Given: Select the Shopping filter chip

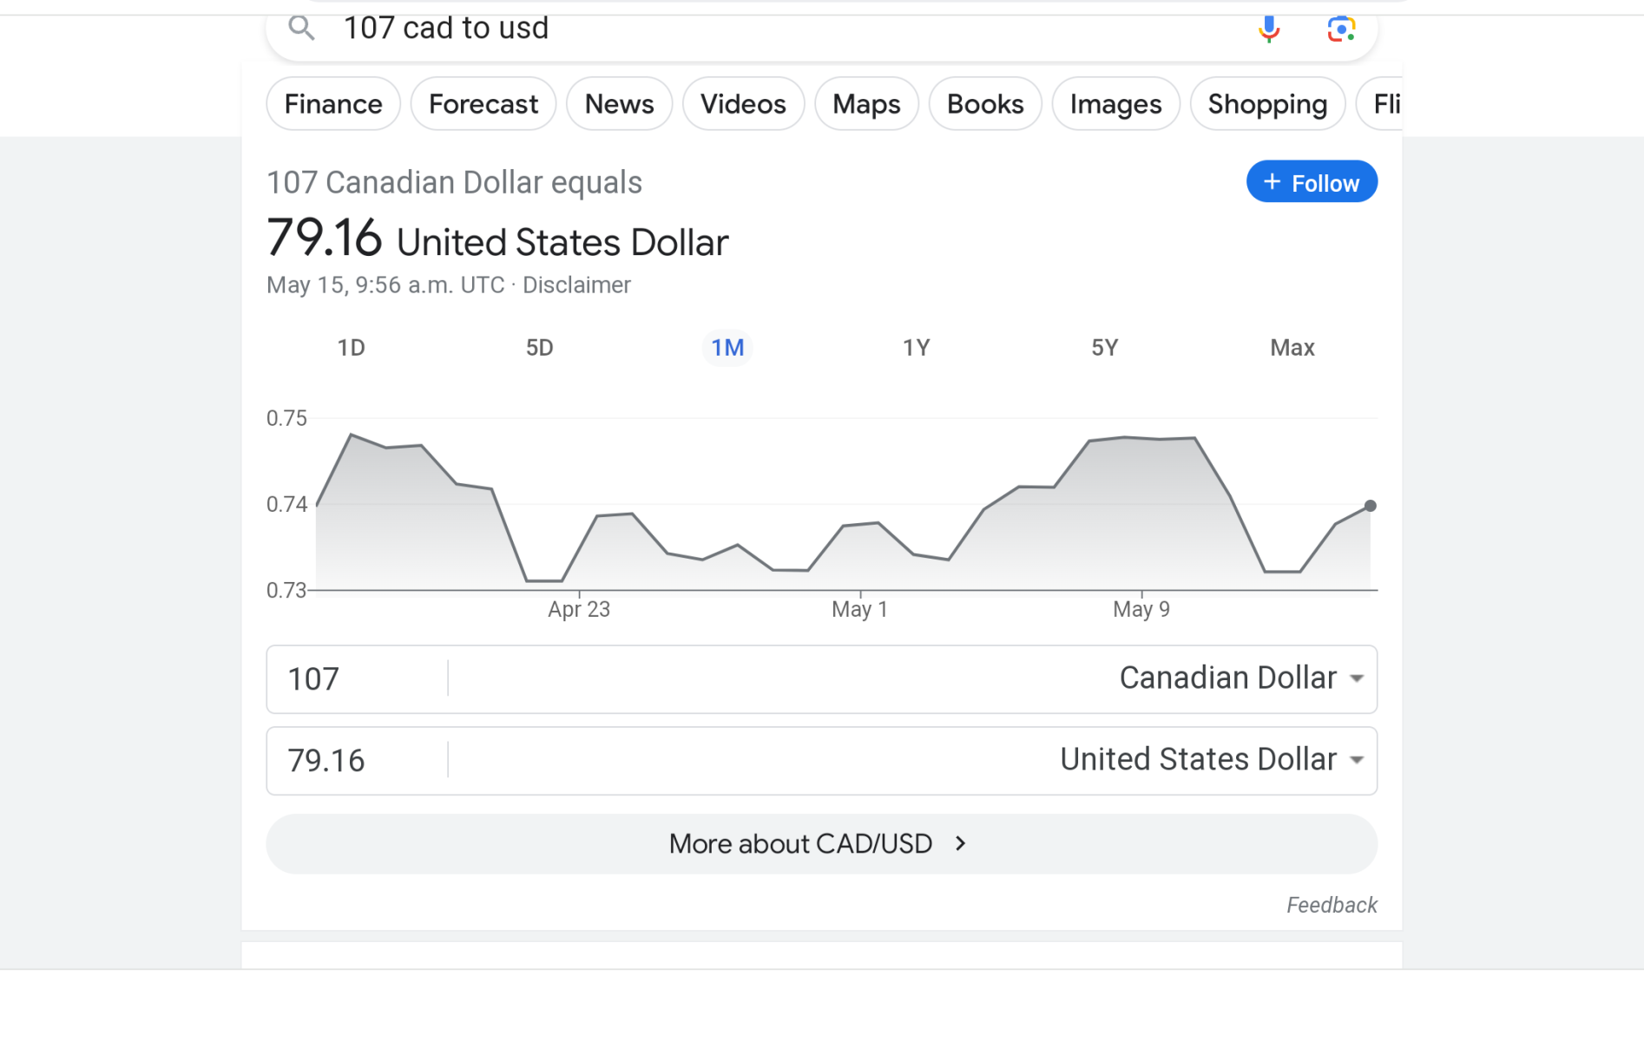Looking at the screenshot, I should click(1267, 104).
